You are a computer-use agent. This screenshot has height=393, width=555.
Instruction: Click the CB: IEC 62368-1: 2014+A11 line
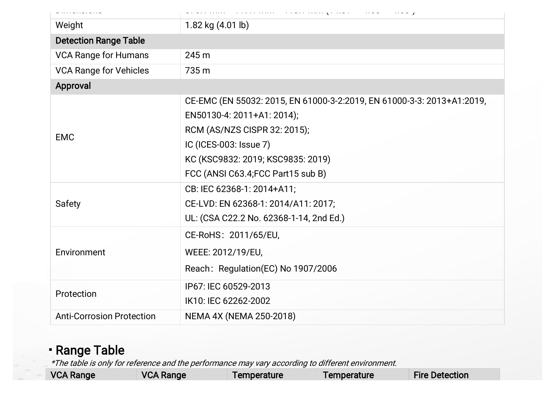click(240, 189)
